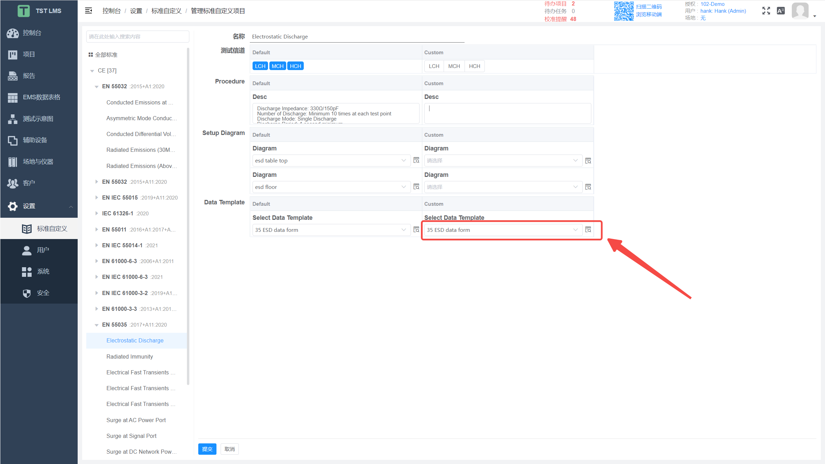Click hank: Hank (Admin) user link
825x464 pixels.
pos(723,11)
